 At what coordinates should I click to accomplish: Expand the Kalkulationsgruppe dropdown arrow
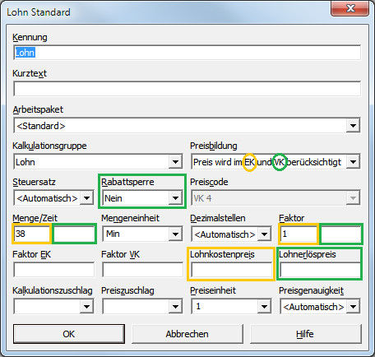click(175, 162)
